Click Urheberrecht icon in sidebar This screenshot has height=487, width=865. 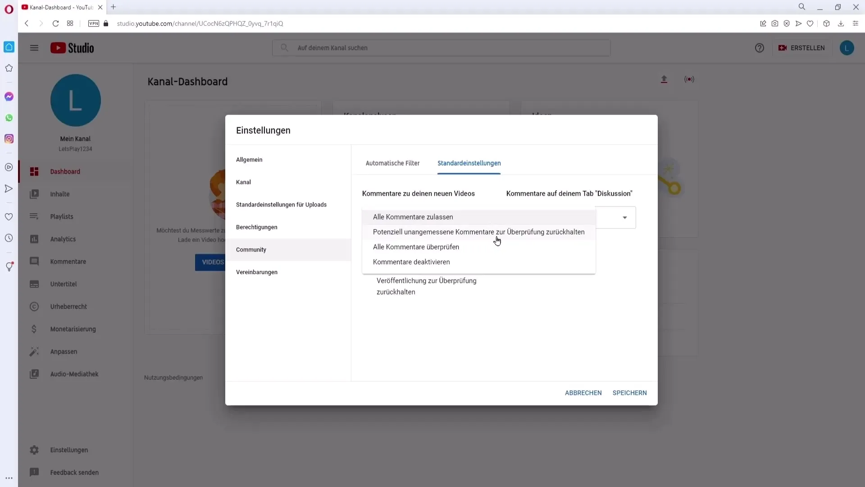tap(33, 306)
